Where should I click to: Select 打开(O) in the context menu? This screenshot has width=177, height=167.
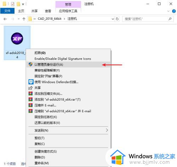[x=68, y=53]
